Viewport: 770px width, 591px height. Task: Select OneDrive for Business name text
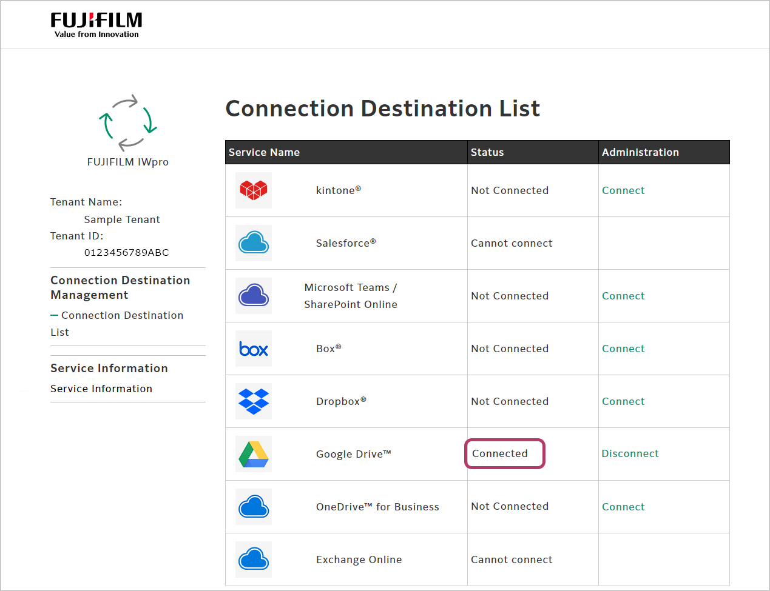(377, 507)
